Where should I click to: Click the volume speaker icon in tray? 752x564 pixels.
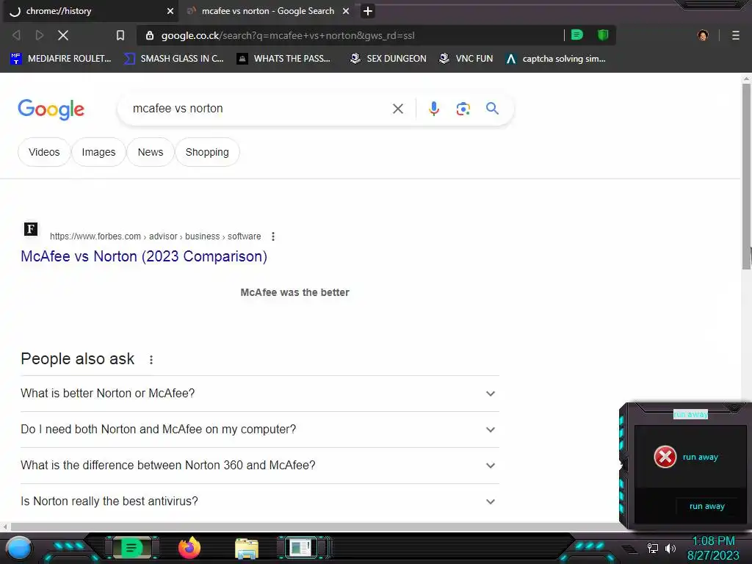click(x=670, y=549)
